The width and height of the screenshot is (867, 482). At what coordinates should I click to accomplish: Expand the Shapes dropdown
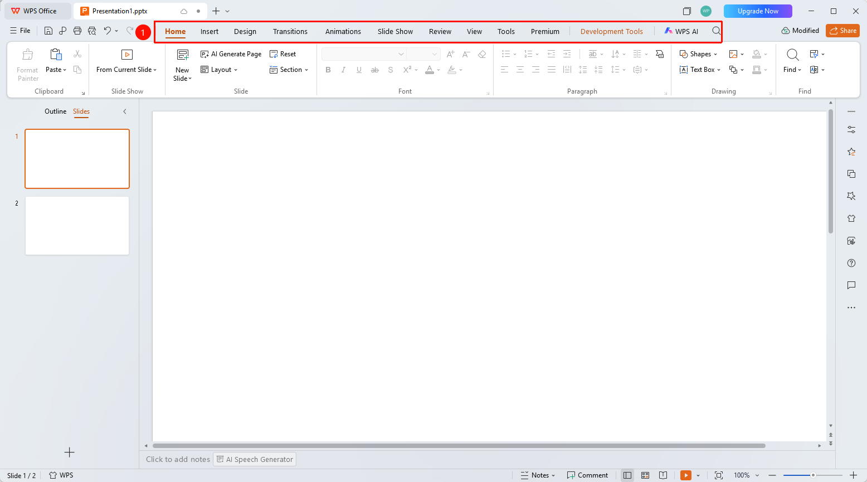click(699, 54)
